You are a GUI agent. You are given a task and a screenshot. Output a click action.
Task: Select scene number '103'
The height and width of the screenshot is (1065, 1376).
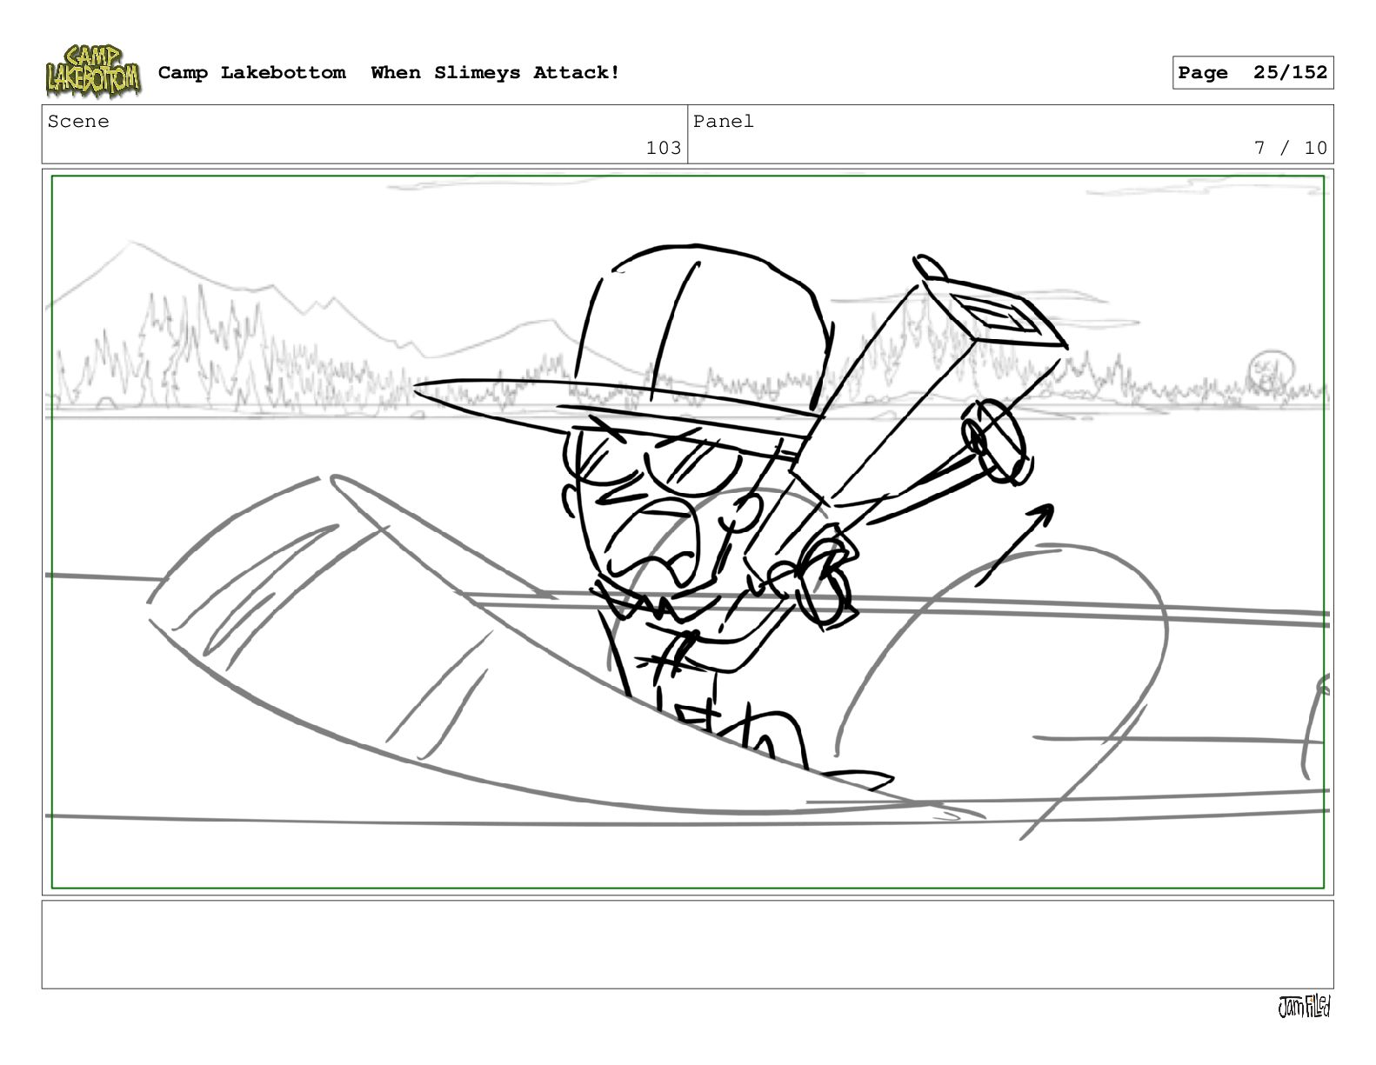pyautogui.click(x=664, y=148)
